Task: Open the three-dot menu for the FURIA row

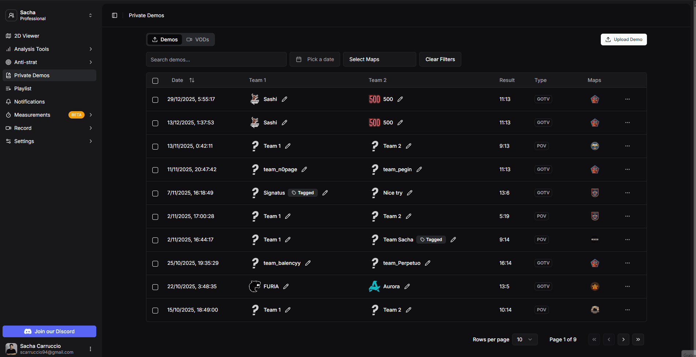Action: (627, 286)
